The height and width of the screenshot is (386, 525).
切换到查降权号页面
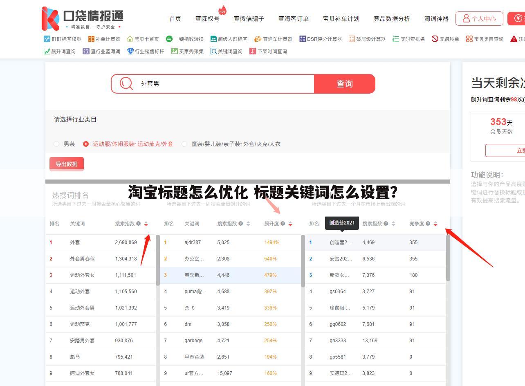[x=207, y=18]
